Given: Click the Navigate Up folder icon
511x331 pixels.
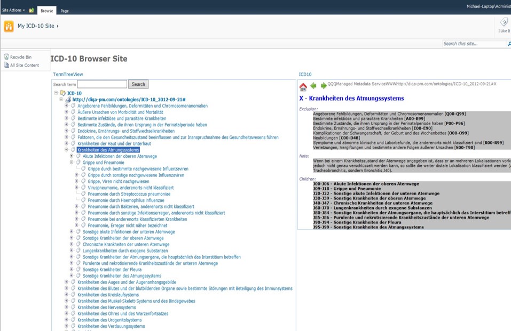Looking at the screenshot, I should (x=32, y=10).
